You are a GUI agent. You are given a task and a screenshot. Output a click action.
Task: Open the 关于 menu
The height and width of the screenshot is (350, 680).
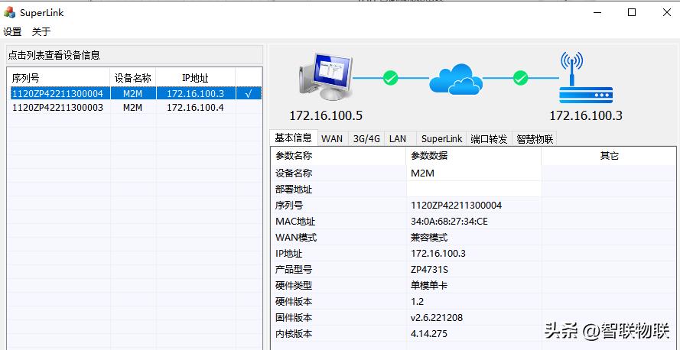pos(41,31)
